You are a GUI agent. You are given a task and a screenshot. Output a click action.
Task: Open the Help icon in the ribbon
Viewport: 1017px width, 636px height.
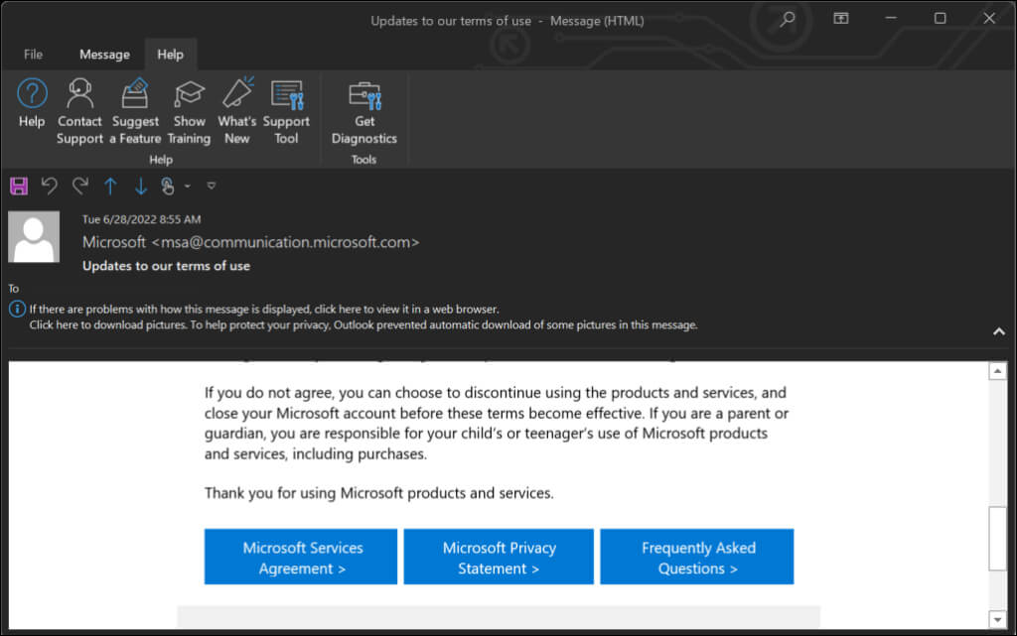(x=31, y=103)
